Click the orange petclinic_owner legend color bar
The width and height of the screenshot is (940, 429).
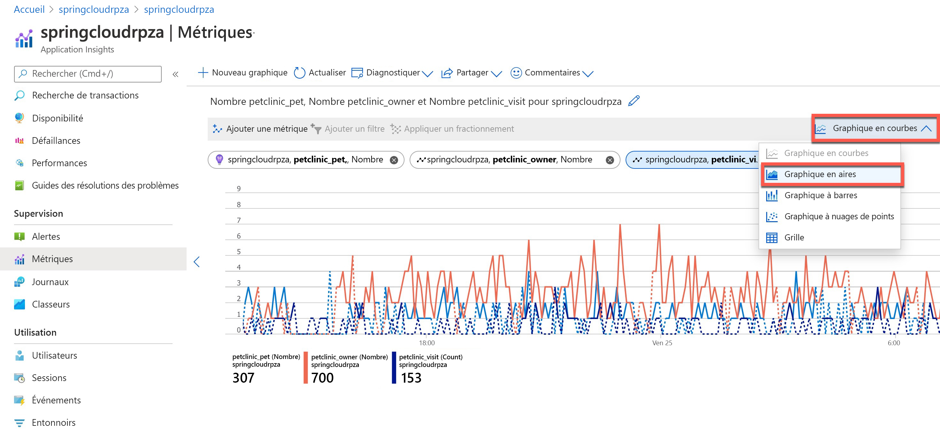(x=306, y=367)
